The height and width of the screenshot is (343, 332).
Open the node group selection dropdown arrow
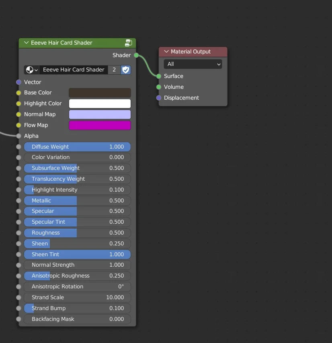pyautogui.click(x=35, y=69)
